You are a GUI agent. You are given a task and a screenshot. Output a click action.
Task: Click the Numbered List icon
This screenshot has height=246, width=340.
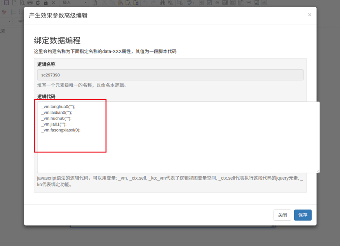pyautogui.click(x=14, y=12)
